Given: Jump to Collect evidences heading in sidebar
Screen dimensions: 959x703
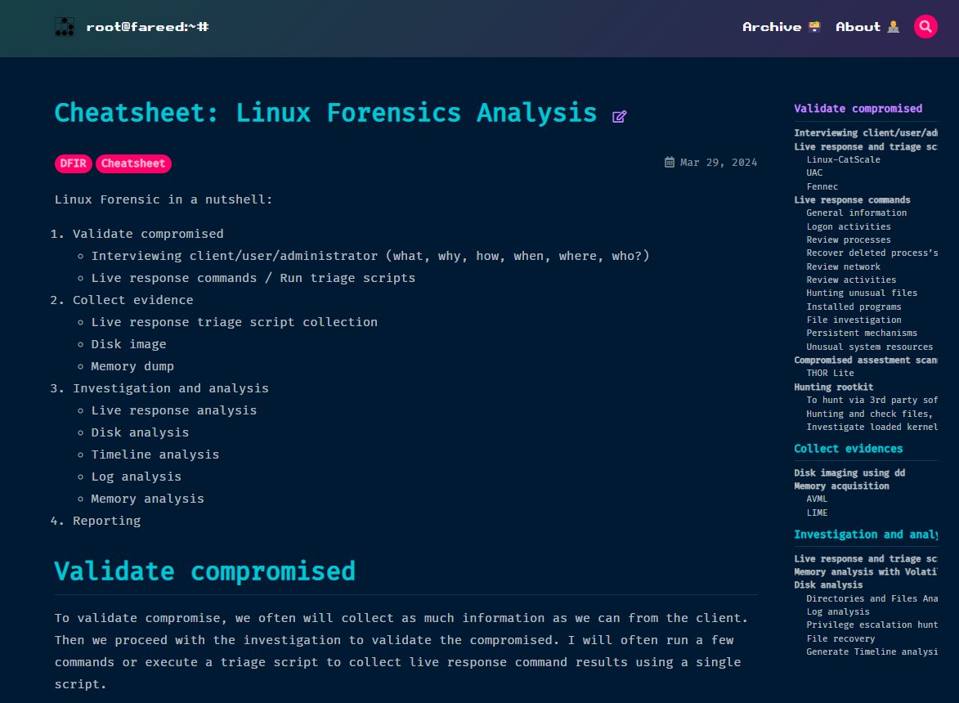Looking at the screenshot, I should coord(848,449).
